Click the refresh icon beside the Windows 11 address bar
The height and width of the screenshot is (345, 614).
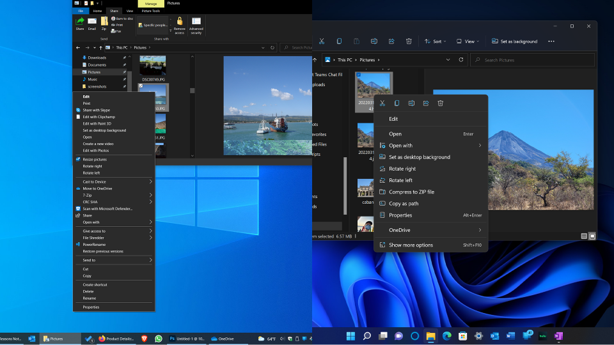(x=461, y=60)
